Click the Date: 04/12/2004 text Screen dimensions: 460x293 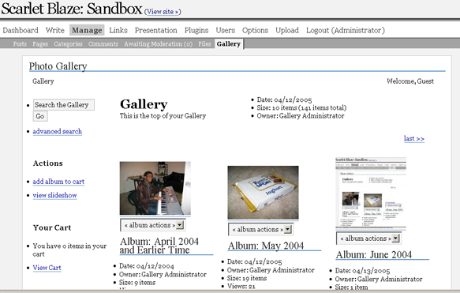[x=147, y=266]
